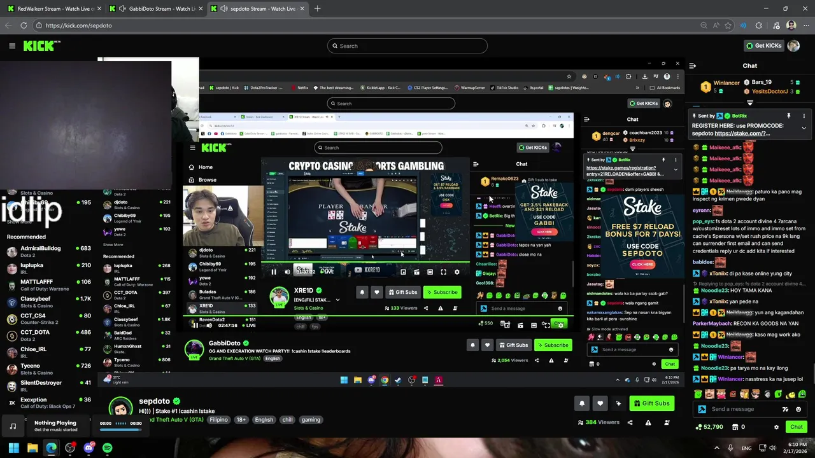Refresh the page with reload icon
The width and height of the screenshot is (815, 458).
(x=24, y=25)
